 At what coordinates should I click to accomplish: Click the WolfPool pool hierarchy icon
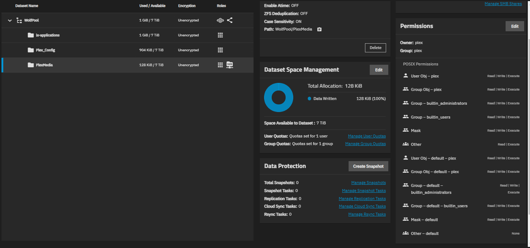point(19,20)
